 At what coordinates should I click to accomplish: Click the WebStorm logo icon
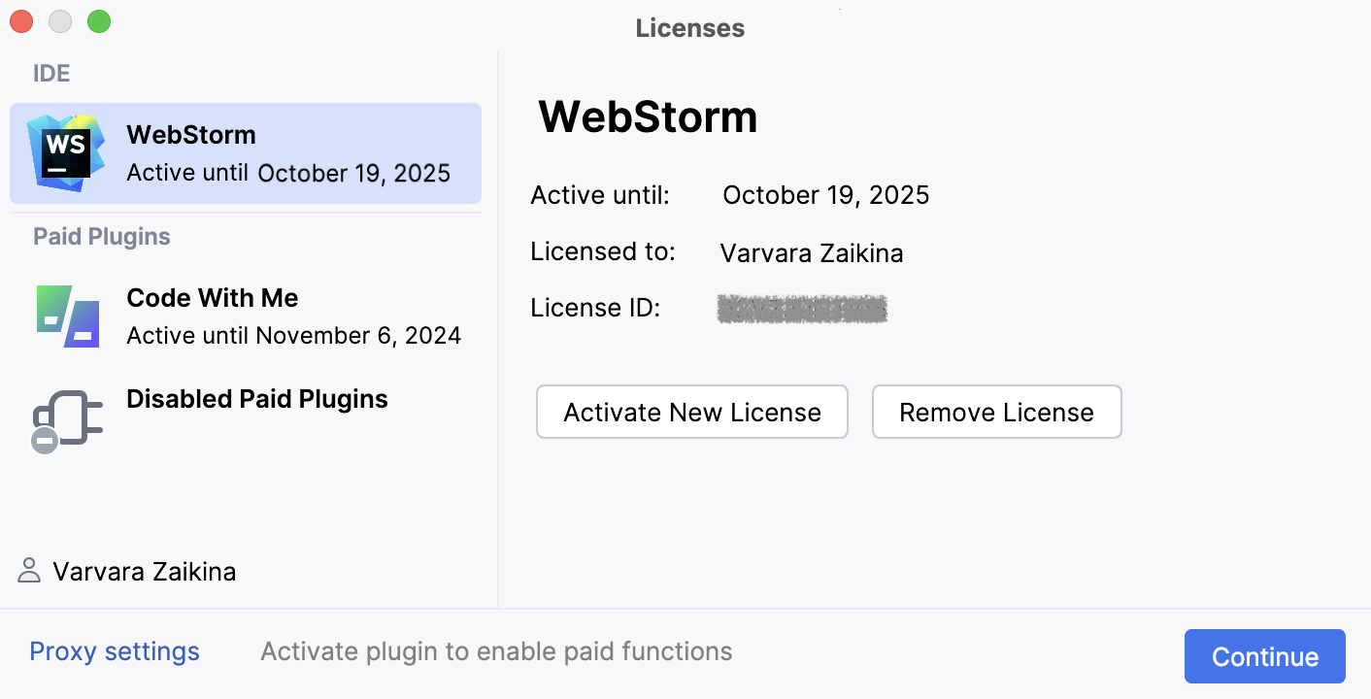pos(66,152)
